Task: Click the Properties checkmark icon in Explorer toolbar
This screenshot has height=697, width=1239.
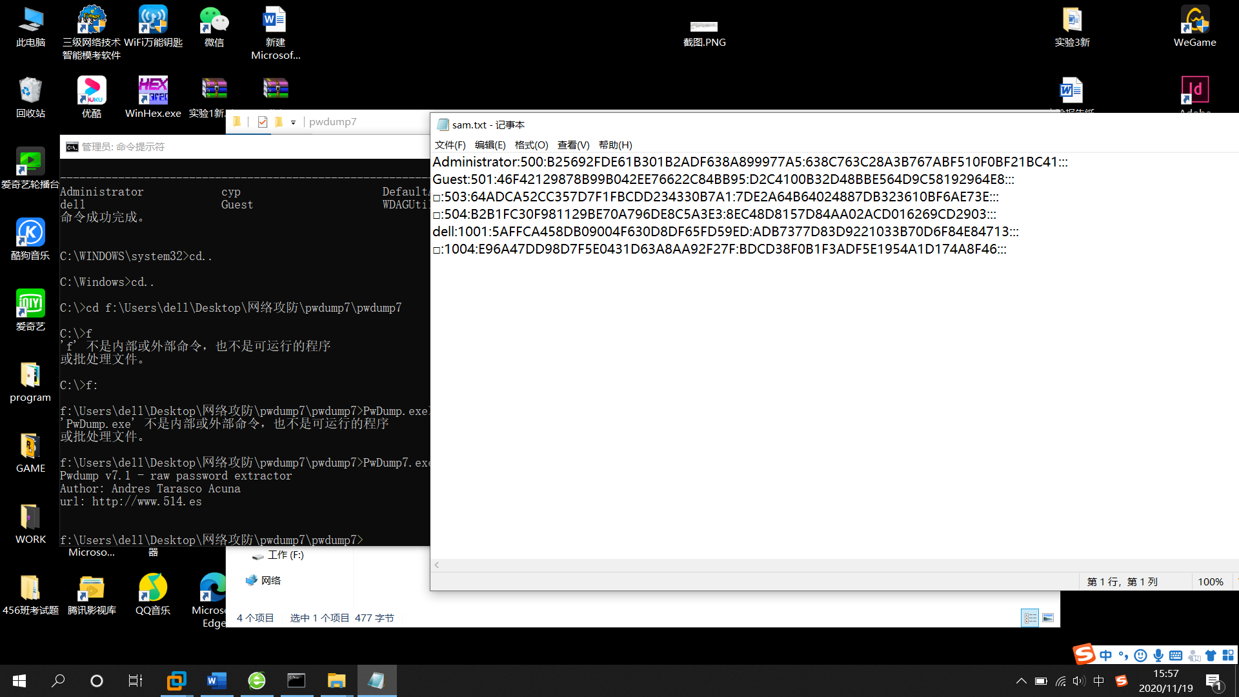Action: point(263,122)
